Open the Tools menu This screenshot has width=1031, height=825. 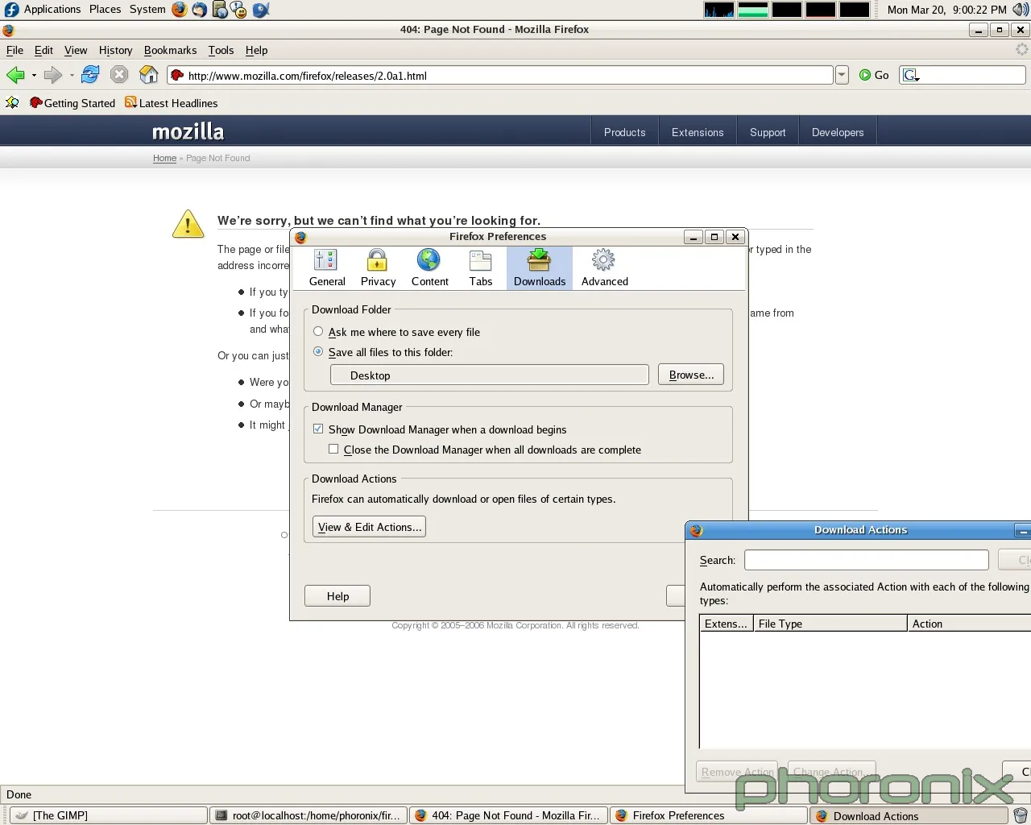221,50
